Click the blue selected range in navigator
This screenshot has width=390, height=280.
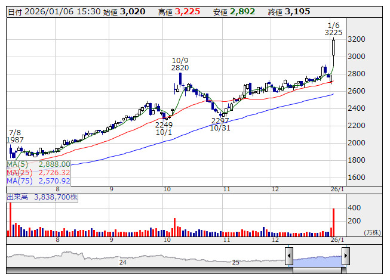[317, 260]
